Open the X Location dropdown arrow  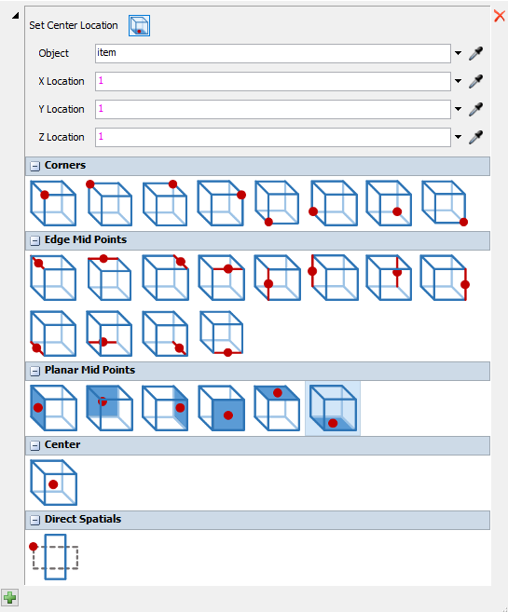click(x=458, y=81)
